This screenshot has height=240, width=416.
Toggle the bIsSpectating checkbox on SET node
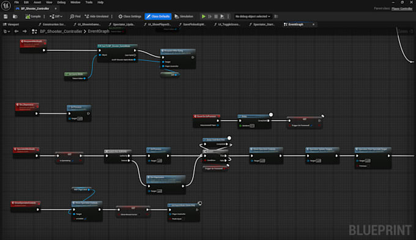[x=73, y=160]
